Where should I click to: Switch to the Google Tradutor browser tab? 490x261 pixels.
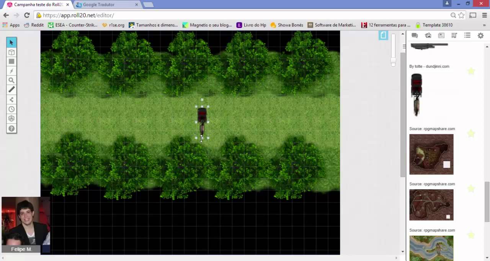108,5
